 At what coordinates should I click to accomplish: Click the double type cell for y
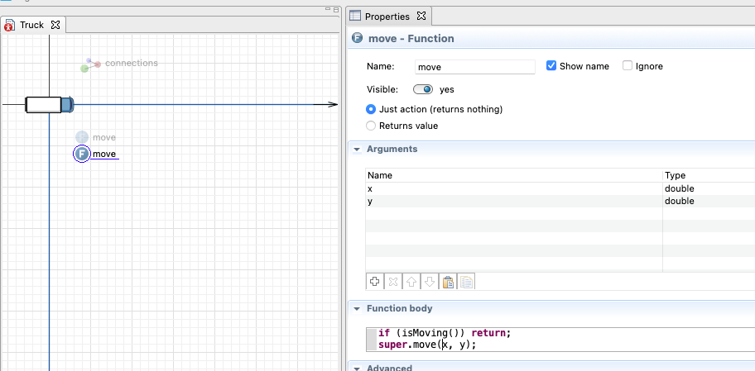(x=709, y=202)
